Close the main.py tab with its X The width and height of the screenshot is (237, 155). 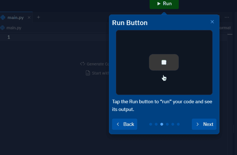point(29,17)
